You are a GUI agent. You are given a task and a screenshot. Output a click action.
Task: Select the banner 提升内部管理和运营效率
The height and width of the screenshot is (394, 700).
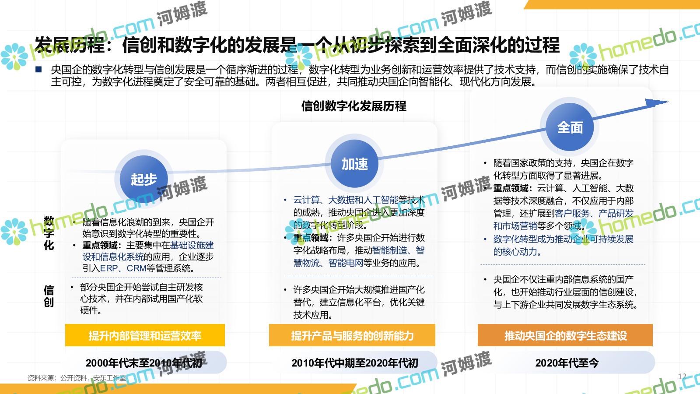145,335
